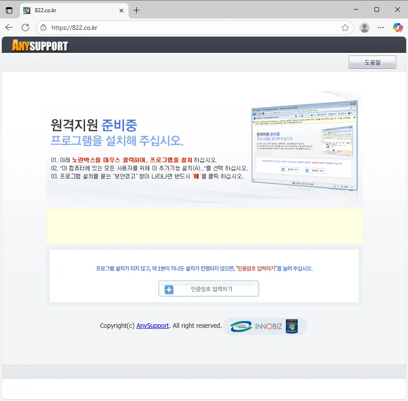Open a new browser tab

(x=136, y=10)
